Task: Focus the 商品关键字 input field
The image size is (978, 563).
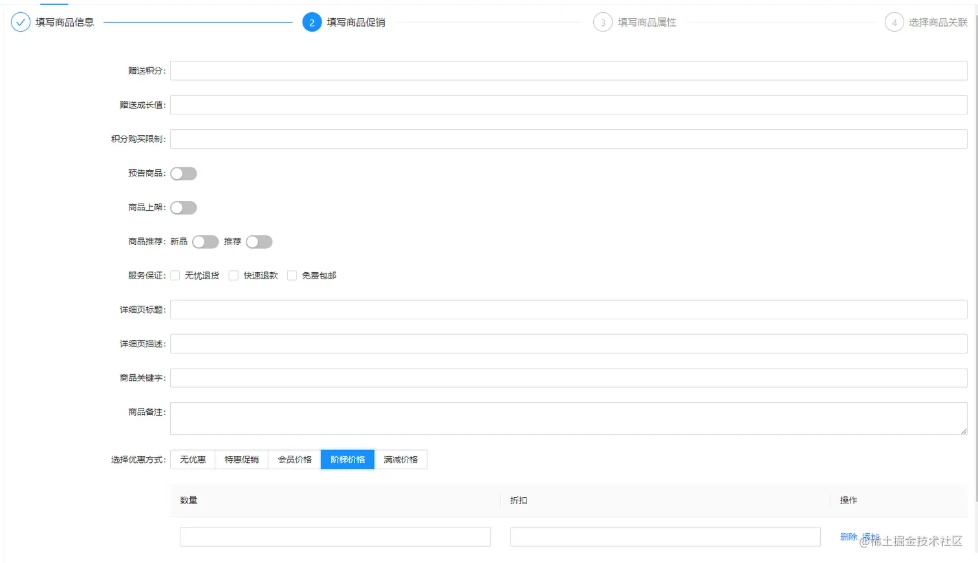Action: [x=569, y=378]
